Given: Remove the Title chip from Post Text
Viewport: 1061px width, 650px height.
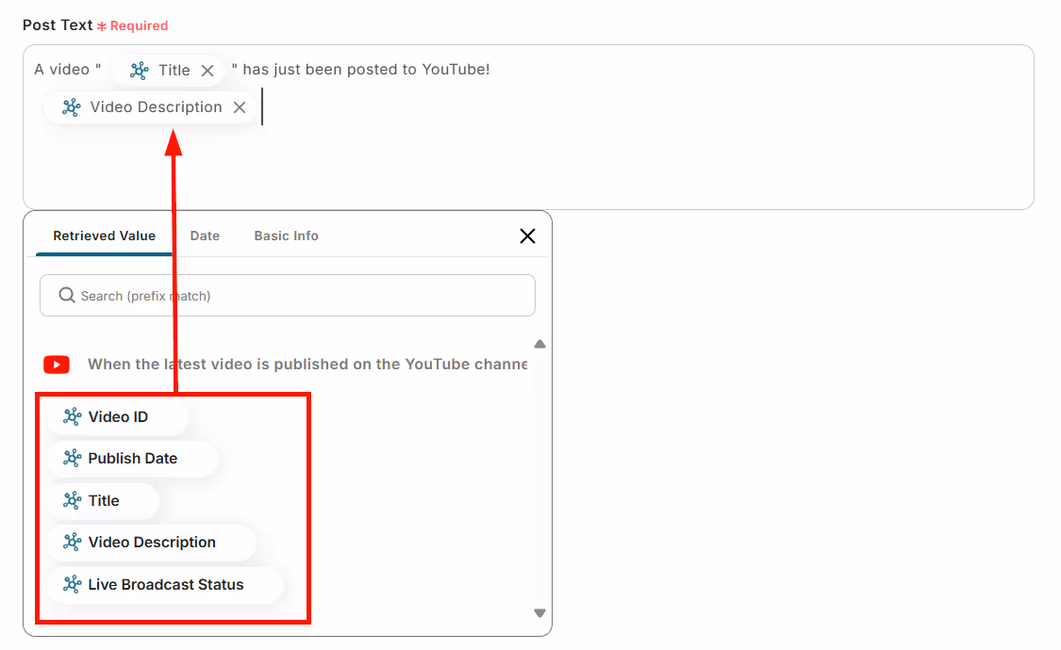Looking at the screenshot, I should point(207,71).
